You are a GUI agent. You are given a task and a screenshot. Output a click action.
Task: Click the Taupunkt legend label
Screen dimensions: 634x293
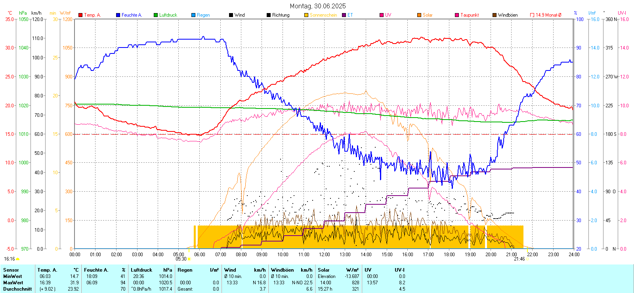[x=470, y=15]
